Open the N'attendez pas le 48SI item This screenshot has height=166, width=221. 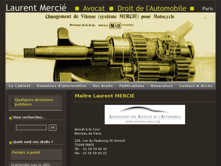[x=31, y=164]
